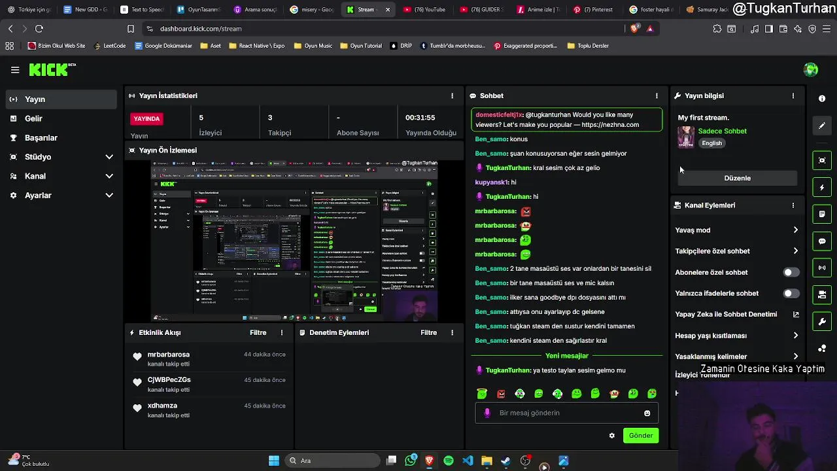Expand the Kanal menu
Image resolution: width=837 pixels, height=471 pixels.
(x=61, y=176)
